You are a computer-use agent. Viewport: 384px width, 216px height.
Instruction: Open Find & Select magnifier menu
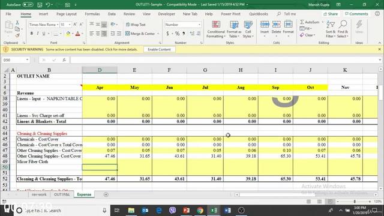click(343, 29)
